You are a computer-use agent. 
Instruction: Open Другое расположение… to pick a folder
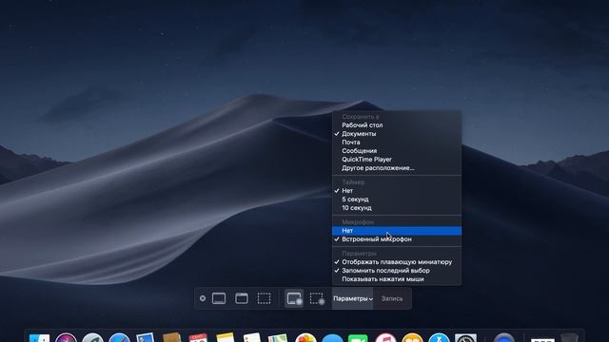tap(397, 168)
